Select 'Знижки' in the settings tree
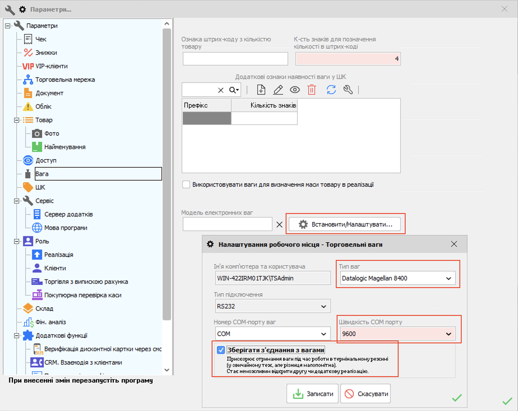The height and width of the screenshot is (411, 518). tap(46, 53)
